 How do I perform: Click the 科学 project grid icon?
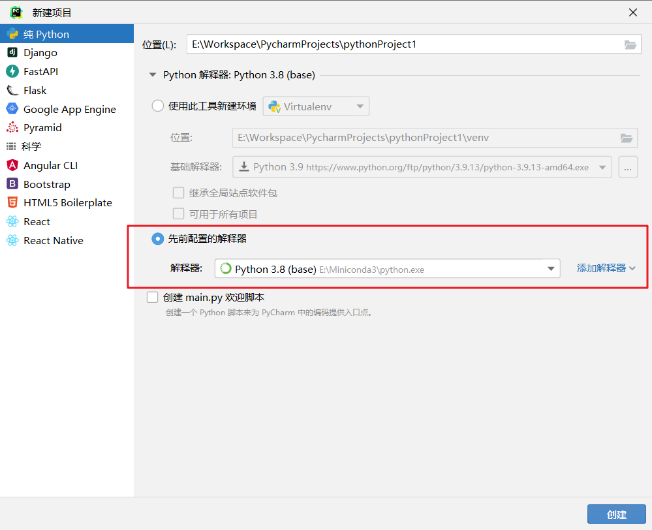tap(11, 146)
